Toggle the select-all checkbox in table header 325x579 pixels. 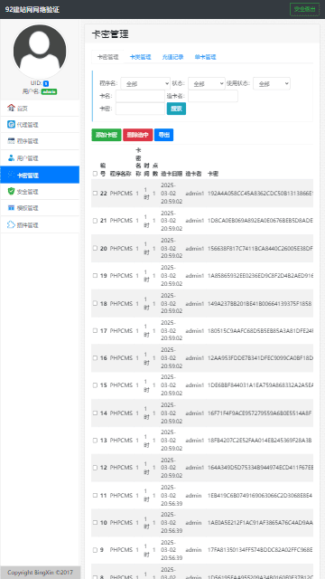point(95,174)
